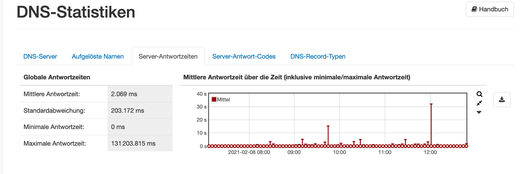Open the Aufgelöste Namen tab
The width and height of the screenshot is (526, 174).
pos(98,57)
